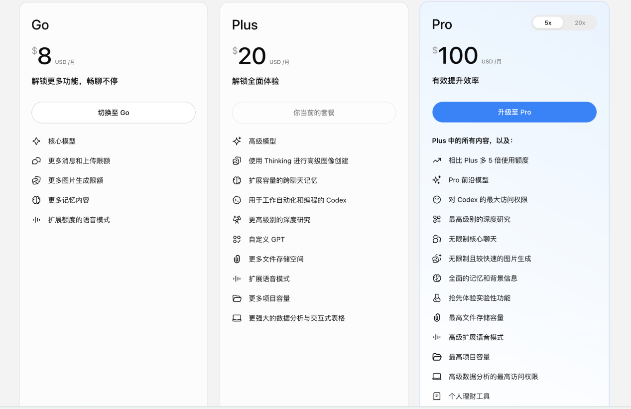Viewport: 631px width, 409px height.
Task: Switch Pro plan to 20x option
Action: click(x=580, y=23)
